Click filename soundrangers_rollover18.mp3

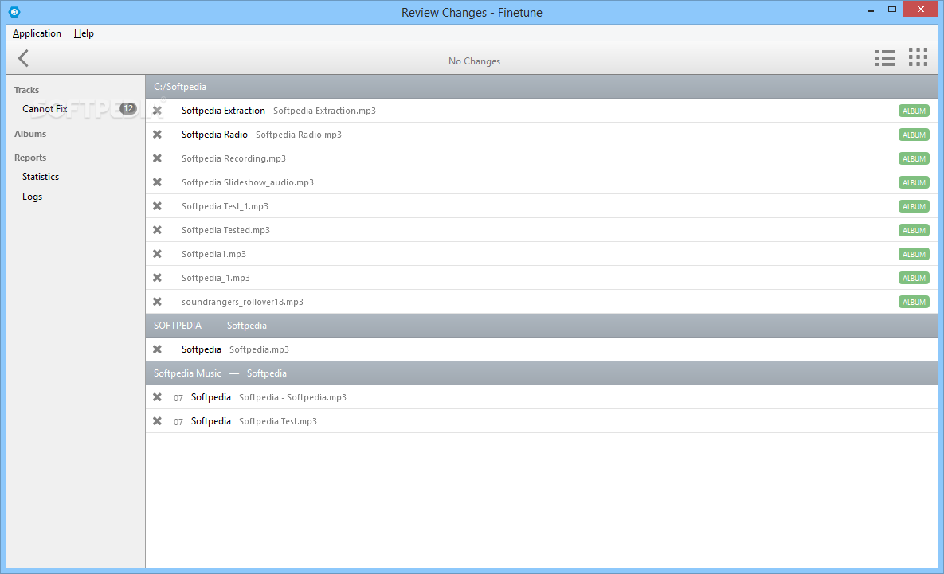[243, 302]
